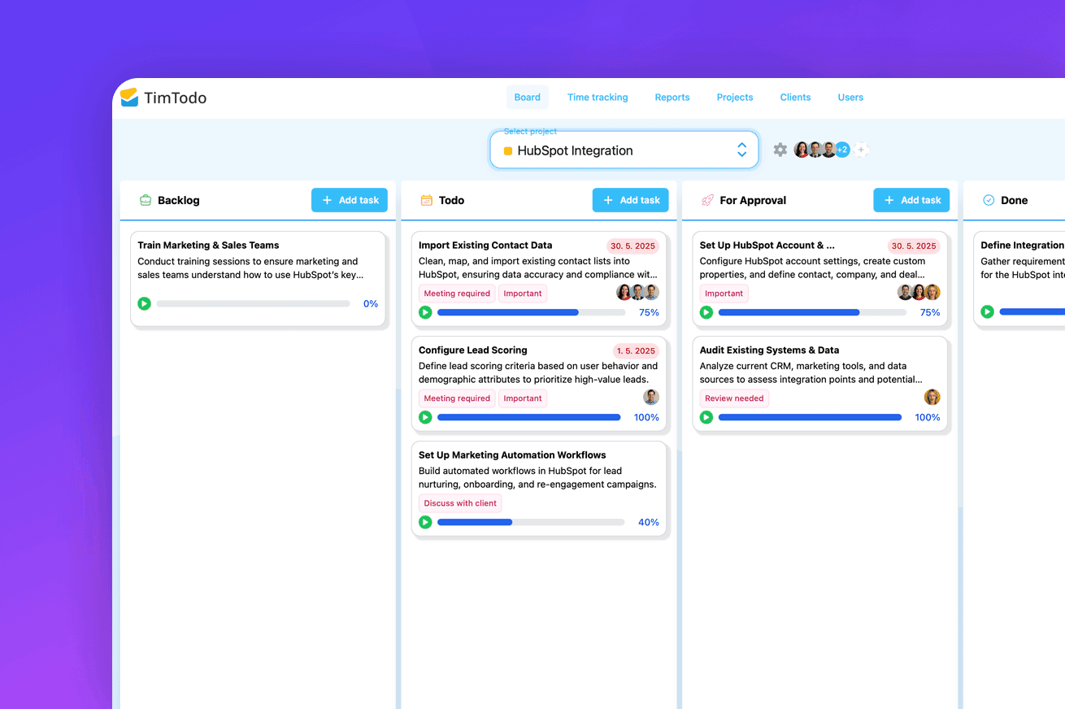1065x709 pixels.
Task: Go to the Clients tab
Action: click(795, 97)
